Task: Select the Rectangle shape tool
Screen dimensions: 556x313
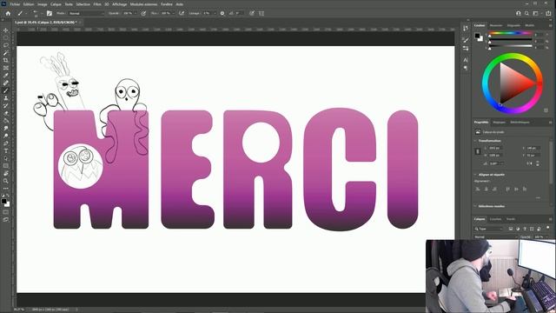Action: [6, 166]
